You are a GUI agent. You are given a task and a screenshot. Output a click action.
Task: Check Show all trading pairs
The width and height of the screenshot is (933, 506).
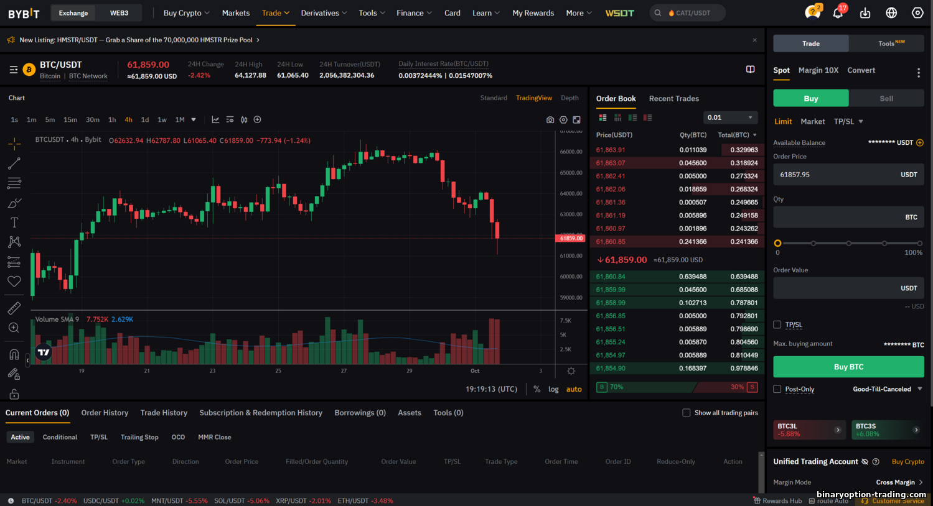point(687,413)
